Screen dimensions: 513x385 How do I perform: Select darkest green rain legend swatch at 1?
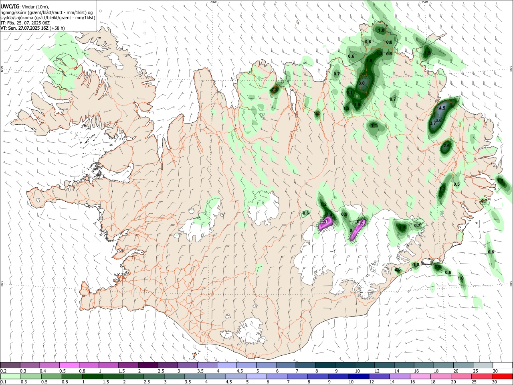tap(92, 376)
